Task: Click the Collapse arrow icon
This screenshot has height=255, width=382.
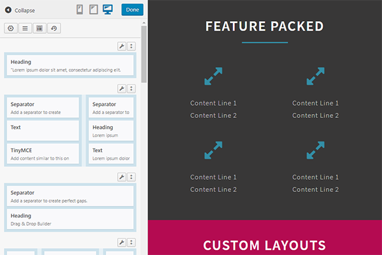Action: pyautogui.click(x=8, y=10)
